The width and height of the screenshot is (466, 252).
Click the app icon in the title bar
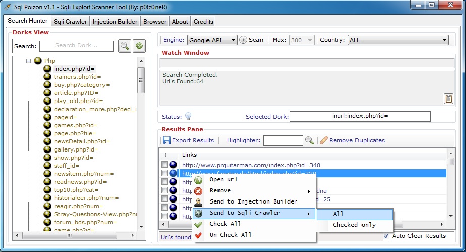8,7
